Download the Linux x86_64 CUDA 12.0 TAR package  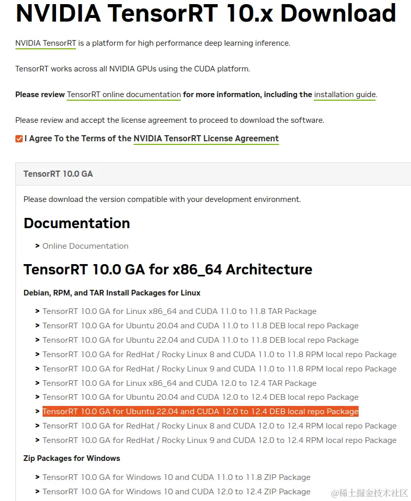(x=179, y=383)
